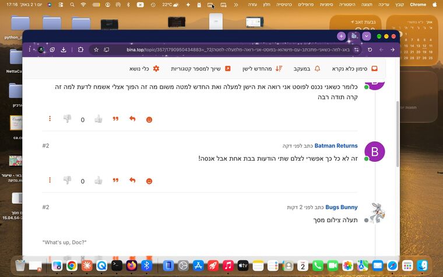Open Chrome downloads icon
Image resolution: width=443 pixels, height=277 pixels.
pos(64,49)
